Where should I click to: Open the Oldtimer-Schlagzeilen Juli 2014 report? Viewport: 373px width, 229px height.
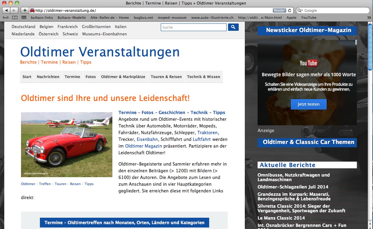click(293, 187)
